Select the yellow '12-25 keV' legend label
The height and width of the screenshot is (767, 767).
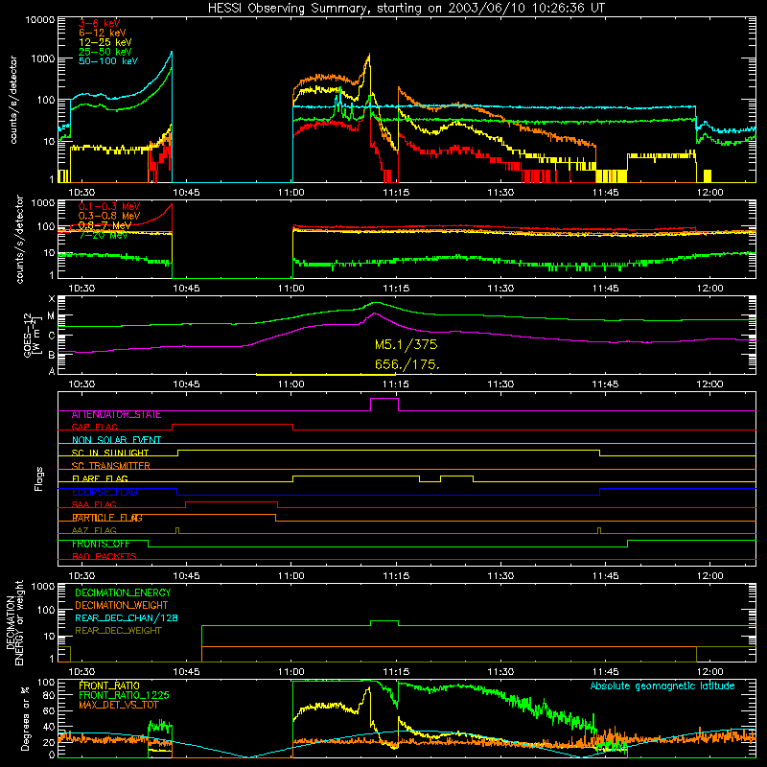coord(105,42)
